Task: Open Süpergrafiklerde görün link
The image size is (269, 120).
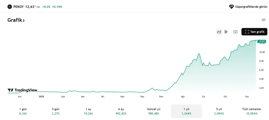Action: pyautogui.click(x=251, y=7)
